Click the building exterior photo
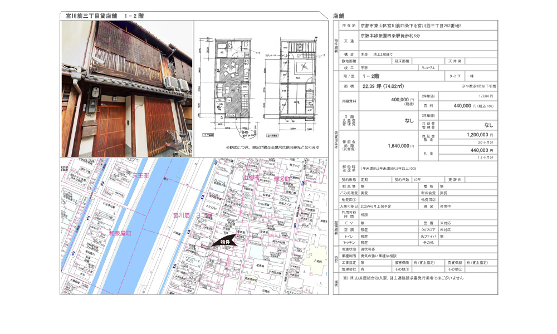Screen dimensions: 557x334 tap(127, 89)
